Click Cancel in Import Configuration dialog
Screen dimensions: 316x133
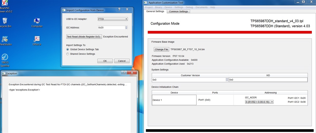pyautogui.click(x=122, y=61)
